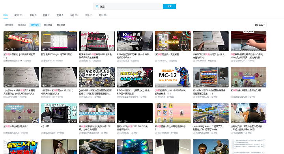The width and height of the screenshot is (284, 154).
Task: Click the danmaku count icon on MC-12 thumbnail
Action: 165,85
